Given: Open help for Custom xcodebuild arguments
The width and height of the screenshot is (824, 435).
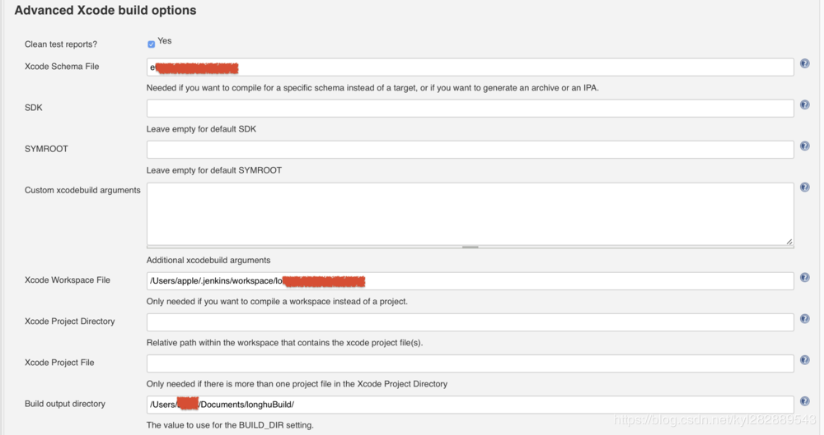Looking at the screenshot, I should pyautogui.click(x=804, y=187).
